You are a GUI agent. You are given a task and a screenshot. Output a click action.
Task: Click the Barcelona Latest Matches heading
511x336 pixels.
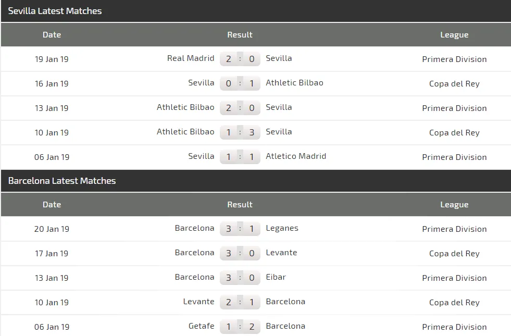(62, 181)
